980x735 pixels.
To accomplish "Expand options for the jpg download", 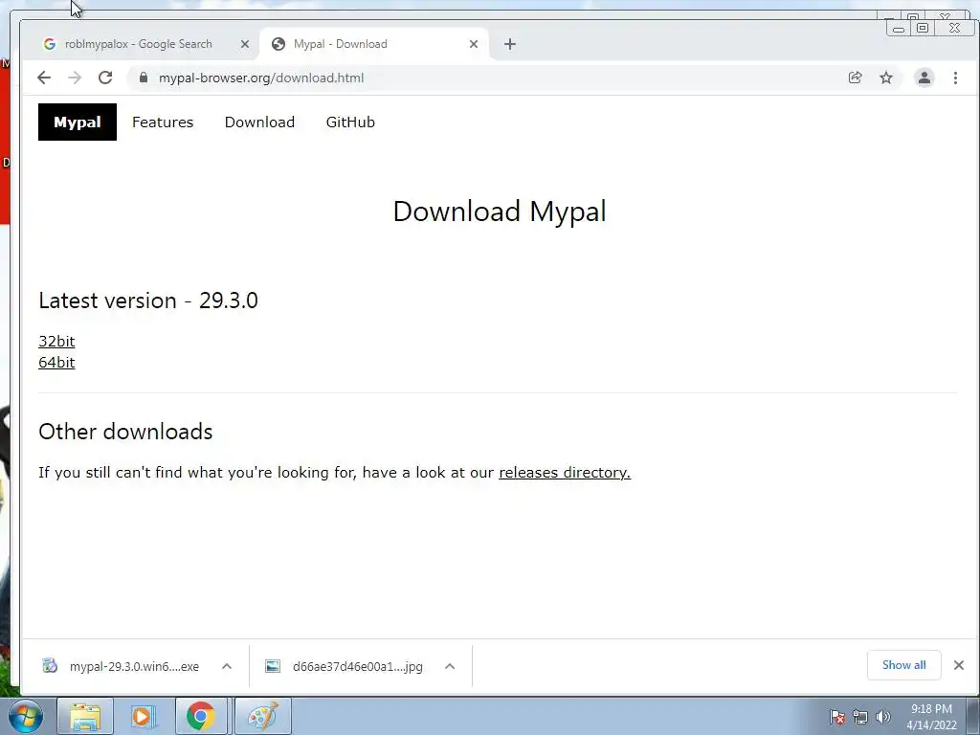I will pos(450,666).
